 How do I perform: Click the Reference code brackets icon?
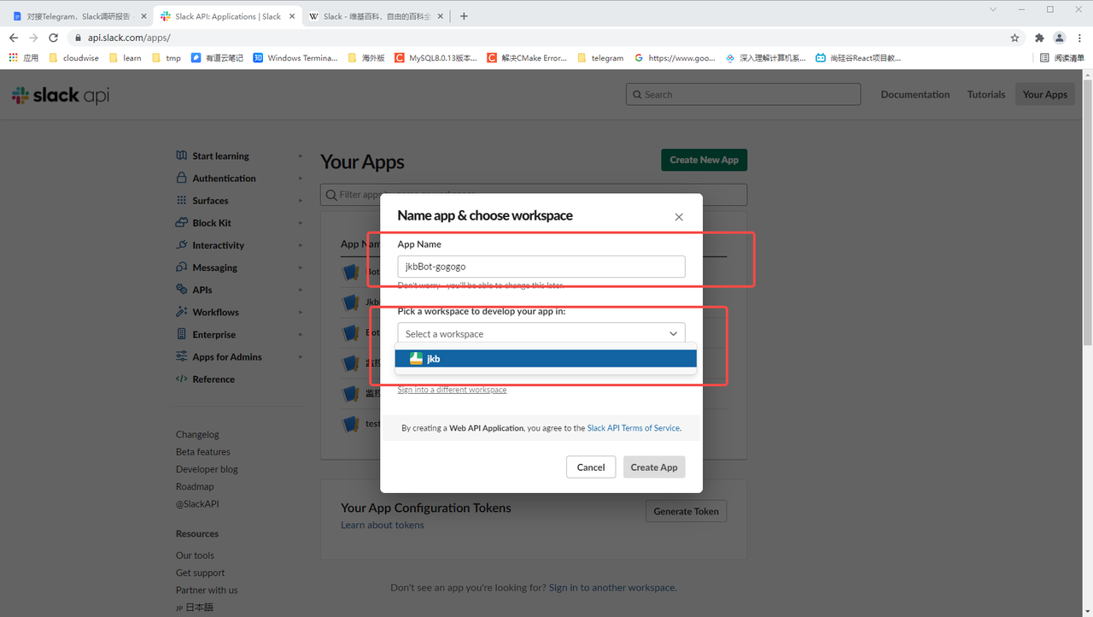click(181, 379)
